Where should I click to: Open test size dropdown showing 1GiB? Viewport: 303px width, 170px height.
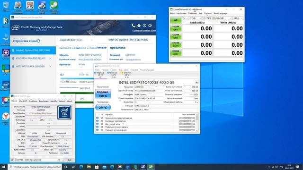195,18
